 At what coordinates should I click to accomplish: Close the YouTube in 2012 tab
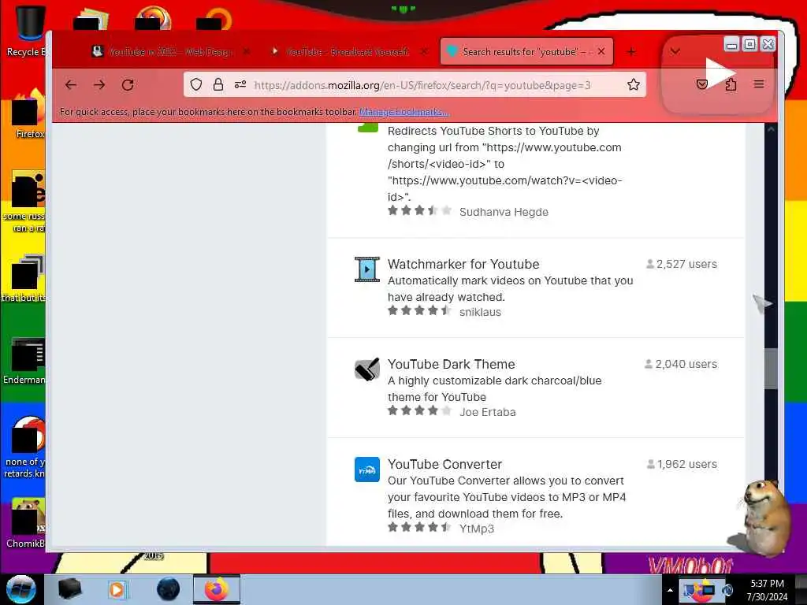coord(247,51)
